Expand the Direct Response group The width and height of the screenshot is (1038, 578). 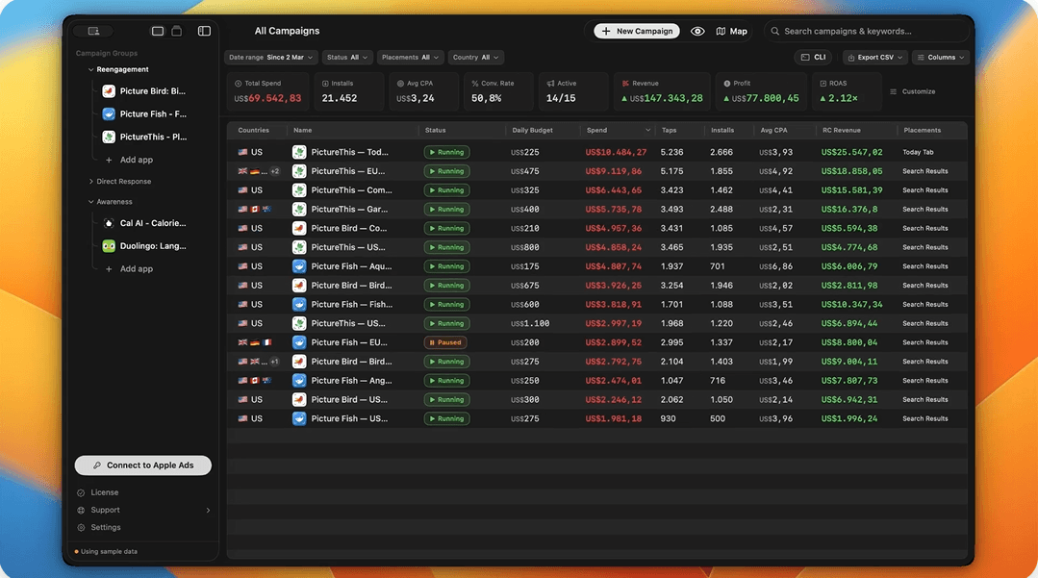90,182
